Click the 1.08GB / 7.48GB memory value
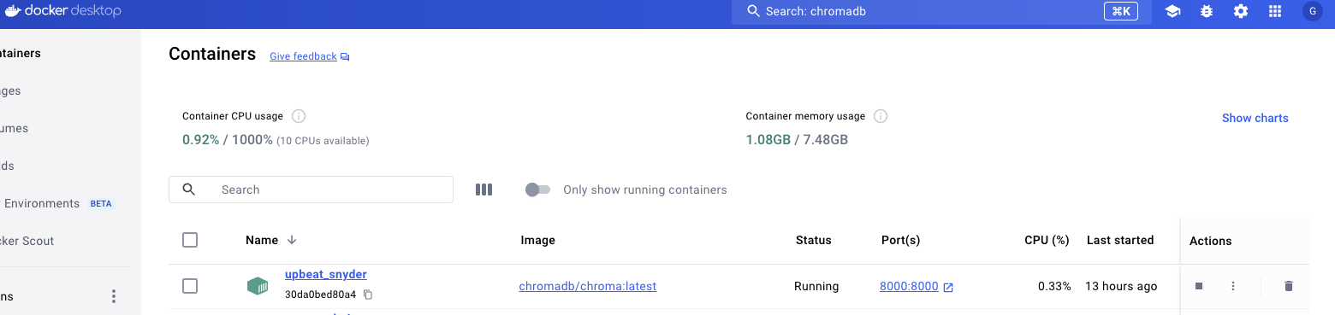1335x315 pixels. (x=797, y=139)
